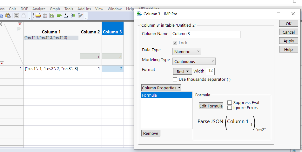
Task: Click the paste clipboard toolbar icon
Action: [x=8, y=15]
